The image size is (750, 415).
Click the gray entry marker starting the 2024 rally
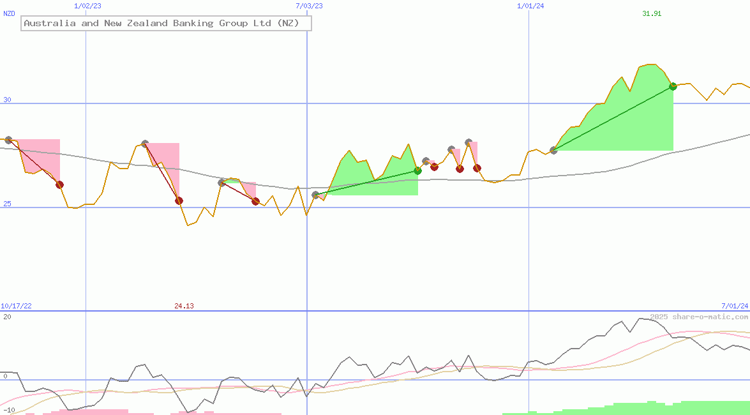pyautogui.click(x=553, y=151)
